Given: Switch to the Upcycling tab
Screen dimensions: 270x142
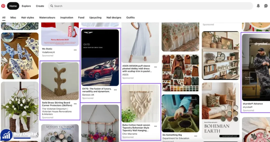Looking at the screenshot, I should tap(95, 18).
